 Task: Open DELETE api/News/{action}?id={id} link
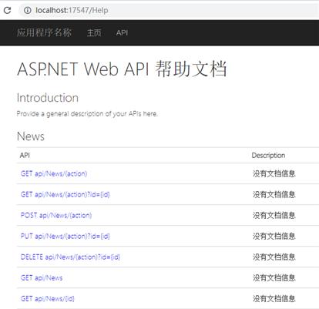point(70,257)
